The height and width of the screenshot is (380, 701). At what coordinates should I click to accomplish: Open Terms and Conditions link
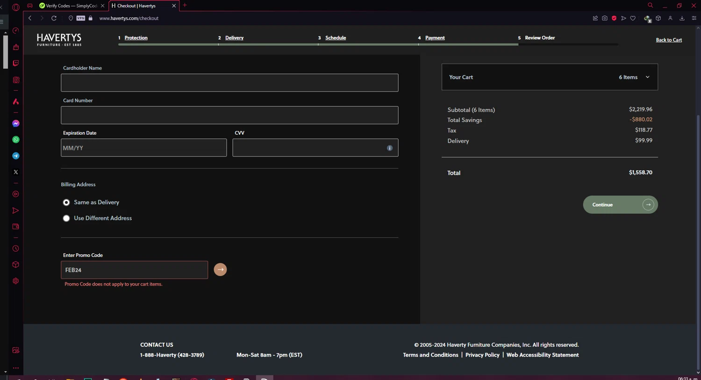coord(430,355)
